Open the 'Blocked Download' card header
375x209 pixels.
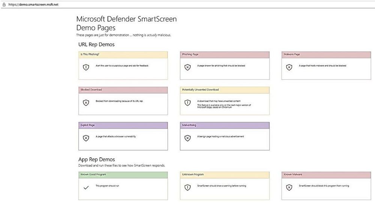[x=123, y=90]
